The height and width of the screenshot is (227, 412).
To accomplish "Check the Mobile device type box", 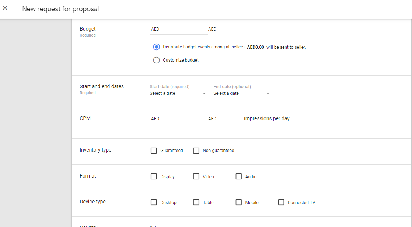I will pos(239,202).
